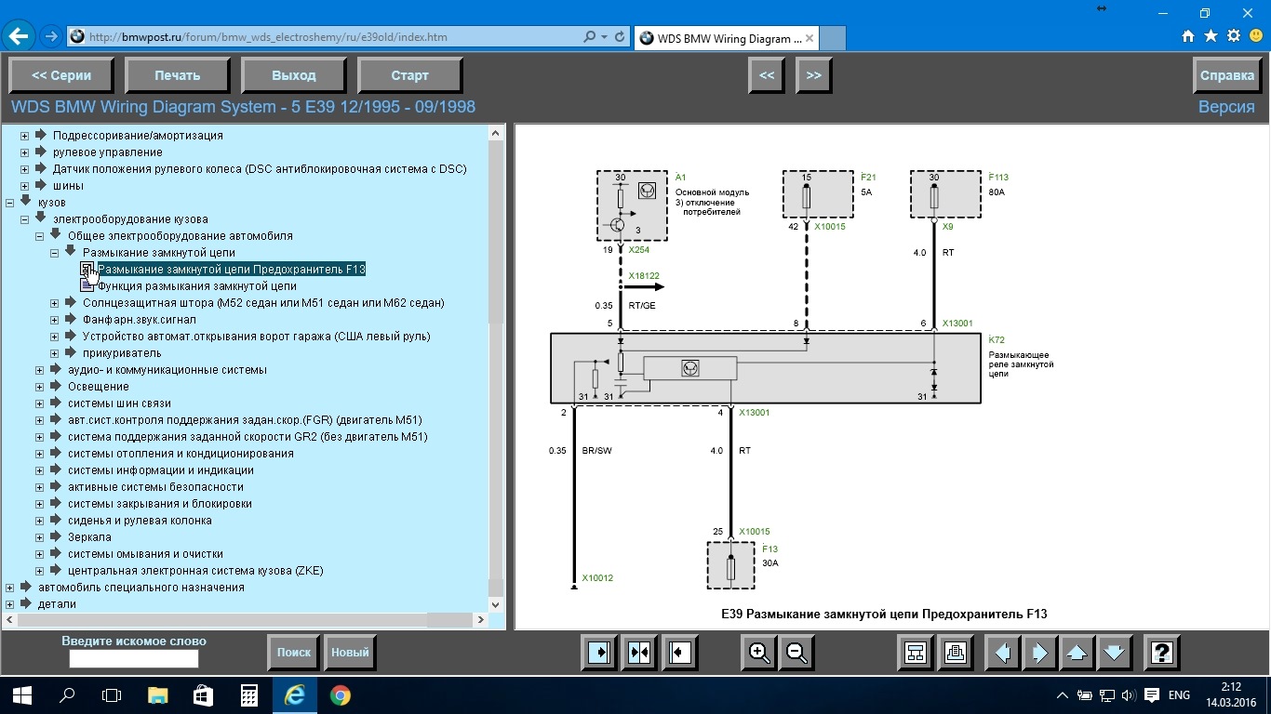1271x714 pixels.
Task: Expand центральная электронная система кузова (ZKE)
Action: click(x=40, y=571)
